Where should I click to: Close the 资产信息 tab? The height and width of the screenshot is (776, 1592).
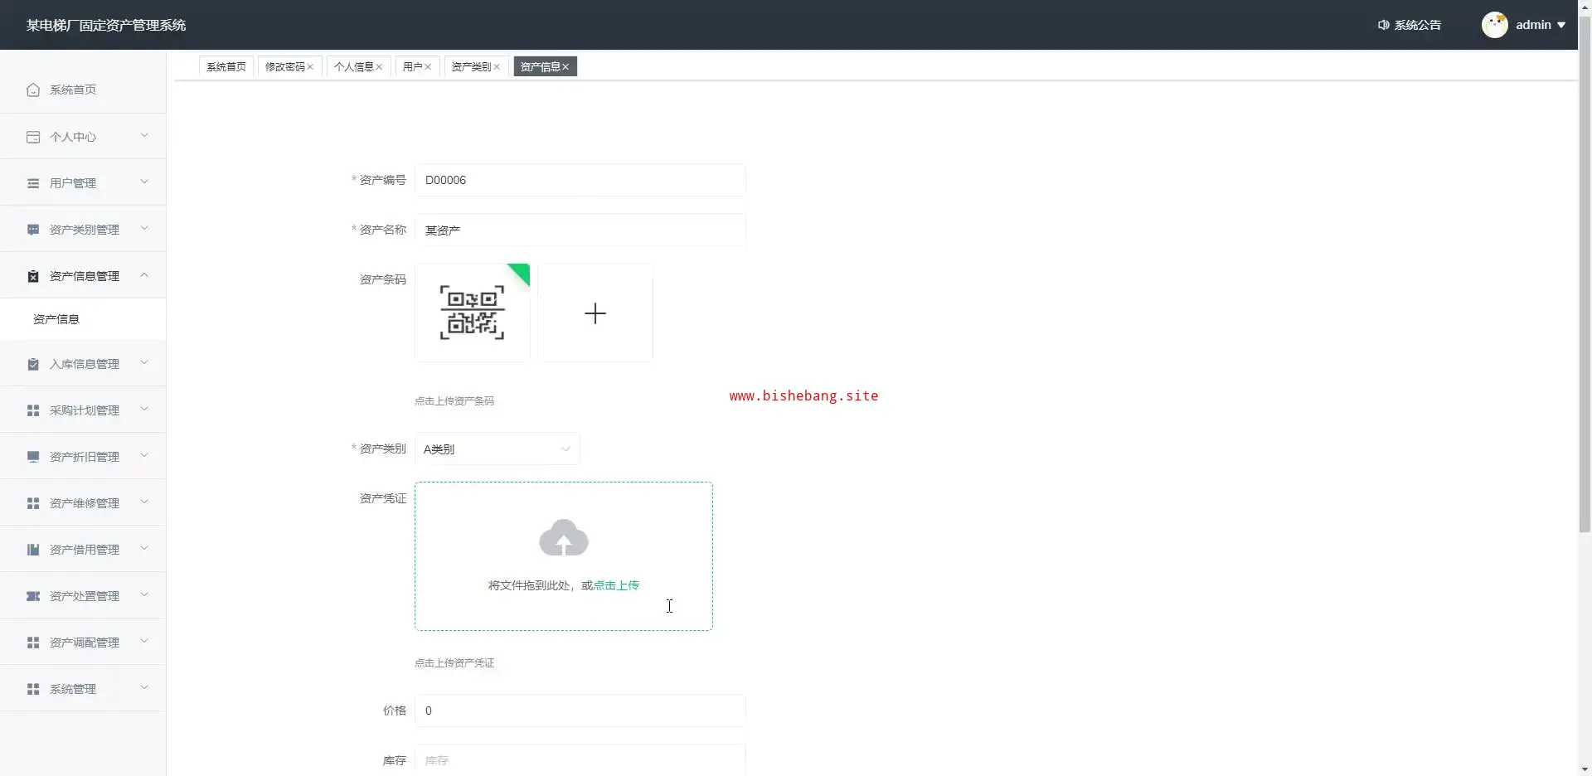pos(565,67)
